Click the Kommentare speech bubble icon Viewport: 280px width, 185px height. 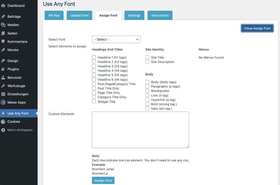(3, 42)
